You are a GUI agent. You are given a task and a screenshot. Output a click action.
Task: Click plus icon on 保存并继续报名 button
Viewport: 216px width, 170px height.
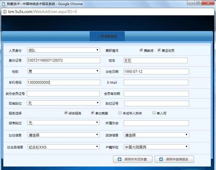161,159
